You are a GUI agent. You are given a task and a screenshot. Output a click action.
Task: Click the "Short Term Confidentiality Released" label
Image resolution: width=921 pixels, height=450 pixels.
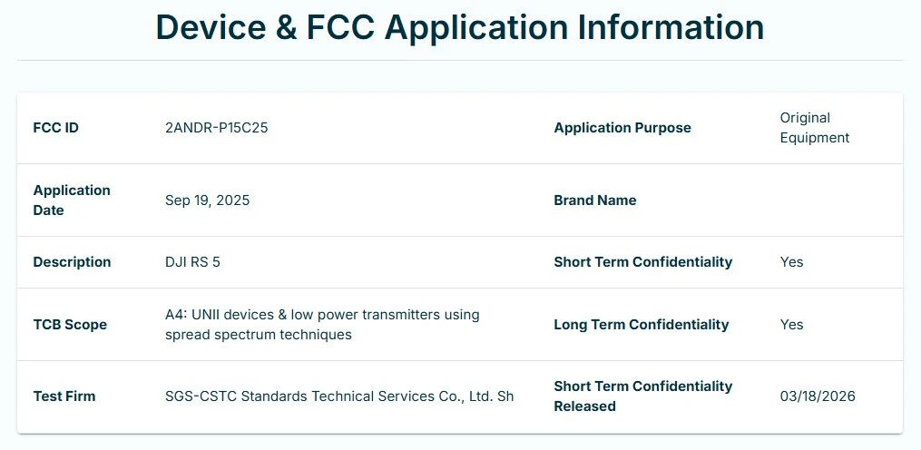(x=643, y=396)
